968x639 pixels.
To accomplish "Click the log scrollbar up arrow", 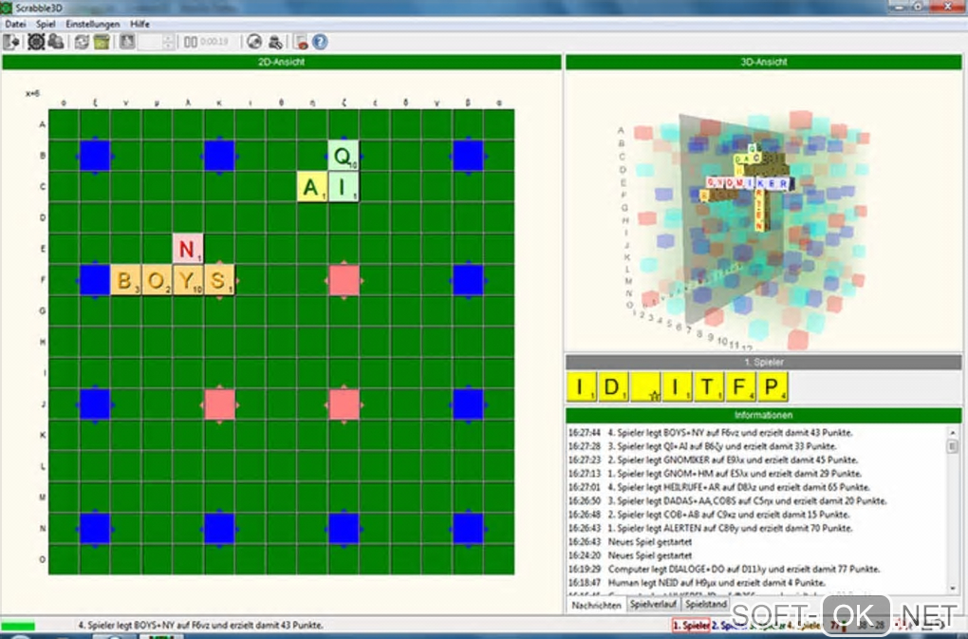I will pyautogui.click(x=953, y=432).
